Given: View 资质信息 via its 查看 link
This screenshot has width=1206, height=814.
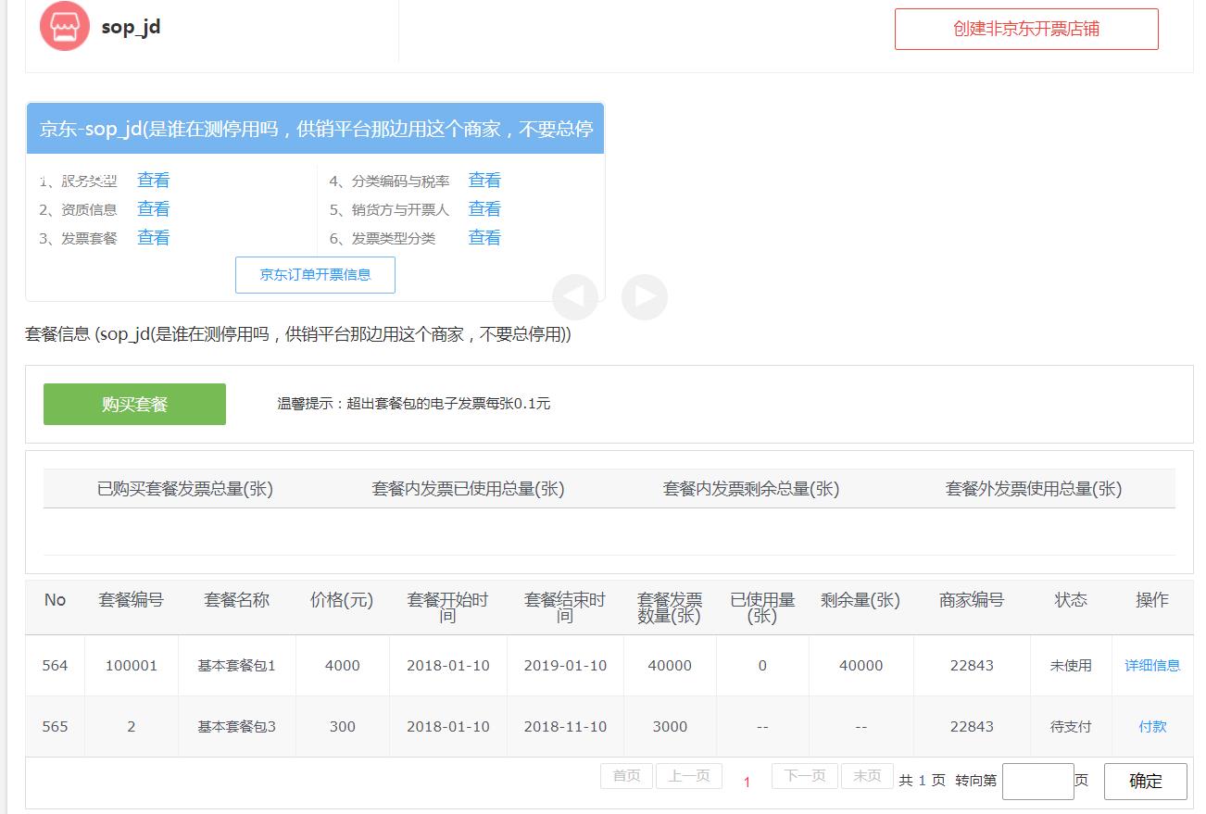Looking at the screenshot, I should pyautogui.click(x=154, y=209).
